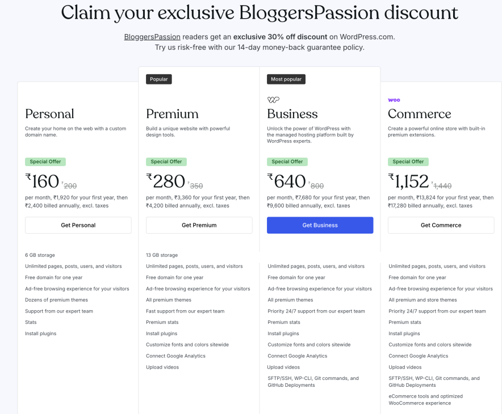The width and height of the screenshot is (502, 414).
Task: Click the hands emoji above Business plan
Action: tap(273, 99)
